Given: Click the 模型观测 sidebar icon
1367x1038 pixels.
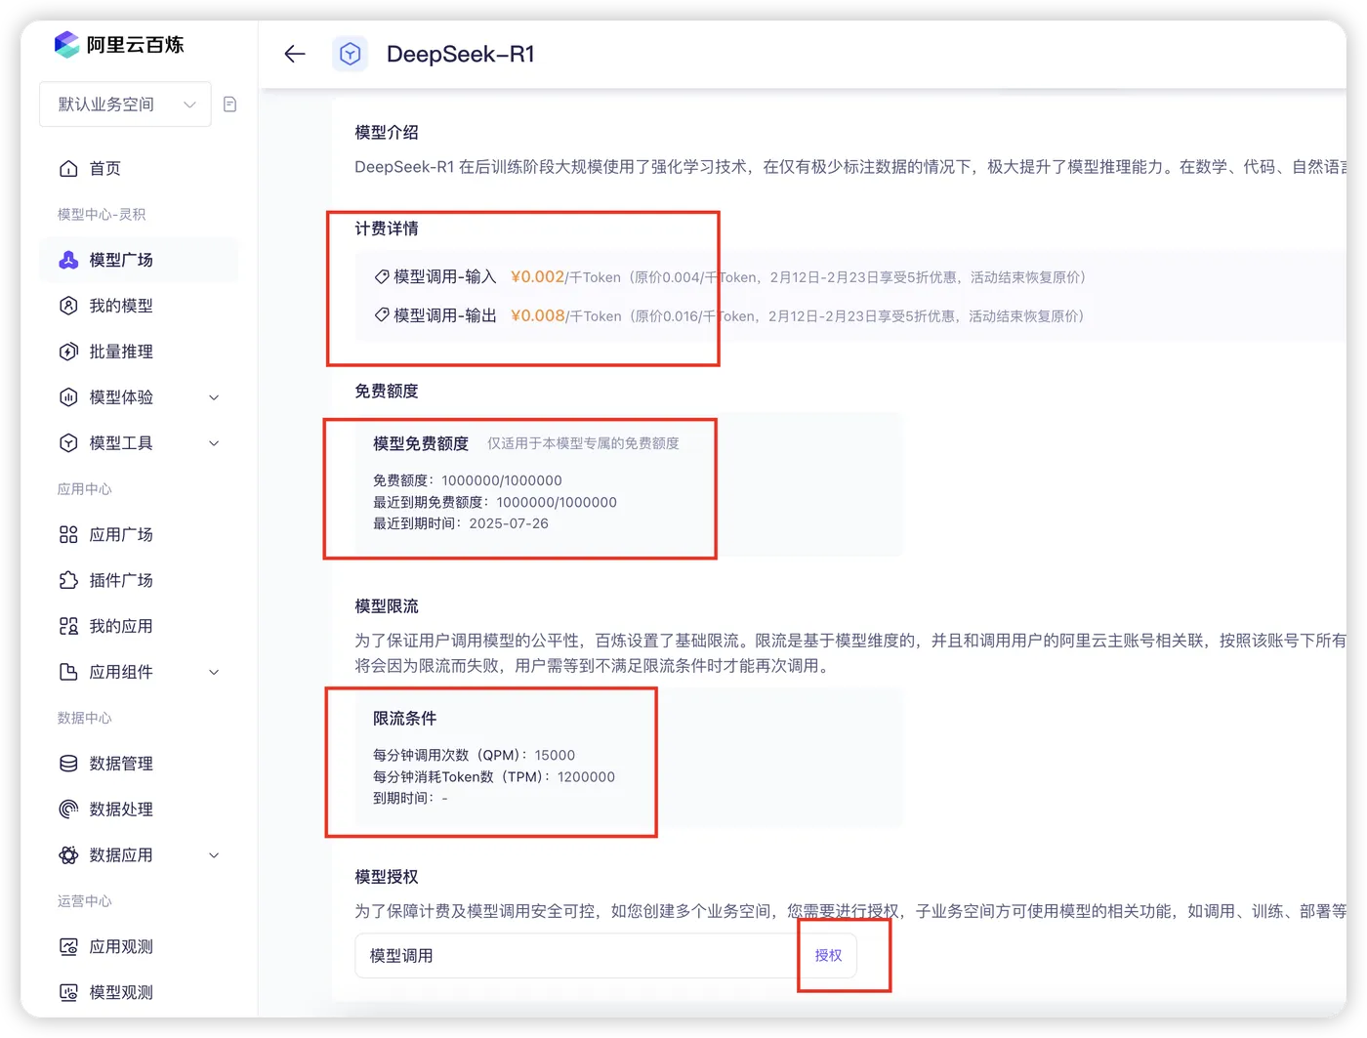Looking at the screenshot, I should coord(68,992).
